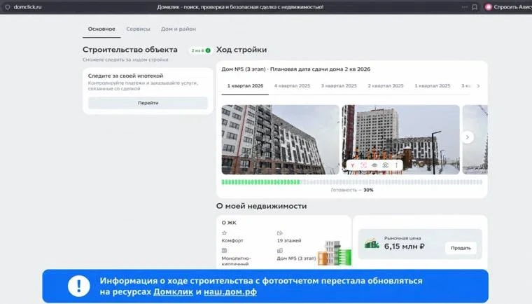This screenshot has width=532, height=304.
Task: Follow the 'наш.дом.рф' link in the blue banner
Action: tap(230, 292)
